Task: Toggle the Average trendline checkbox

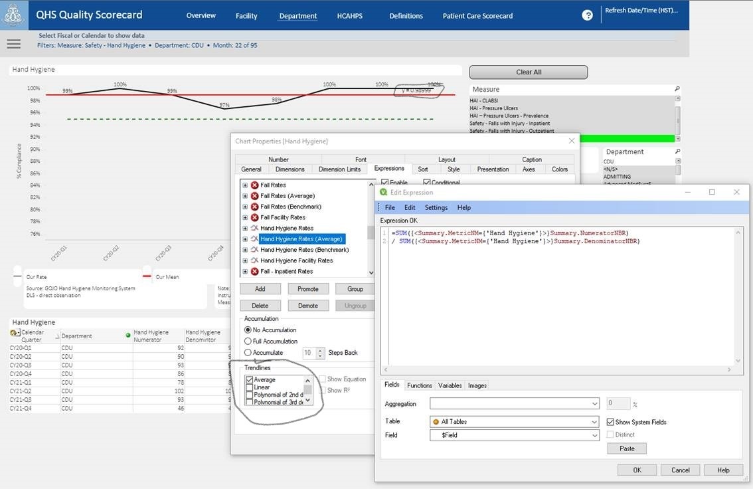Action: point(250,380)
